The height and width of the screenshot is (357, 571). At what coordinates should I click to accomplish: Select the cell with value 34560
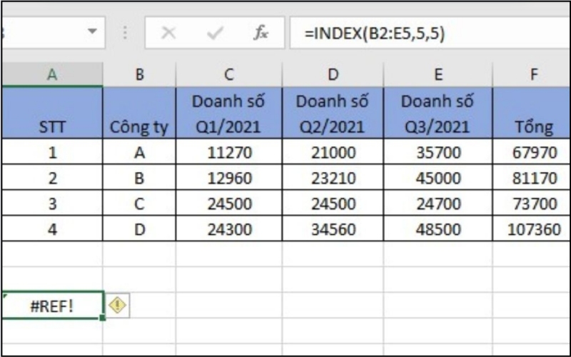333,228
